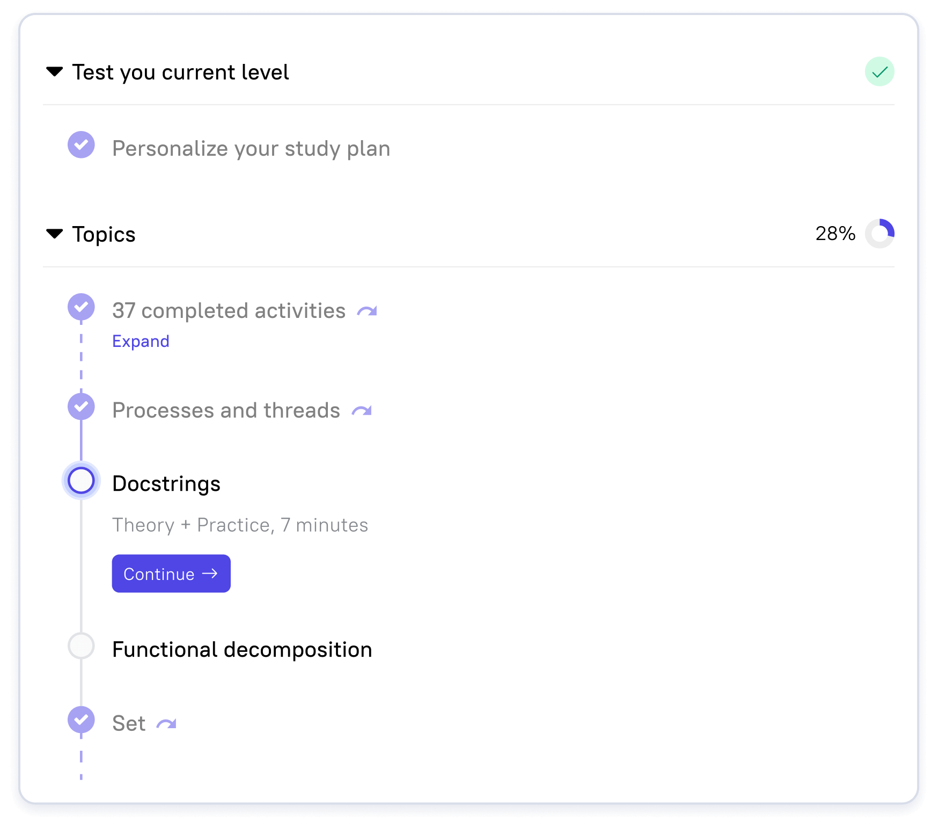Screen dimensions: 946x827
Task: Click the checked circle beside Set
Action: [x=82, y=720]
